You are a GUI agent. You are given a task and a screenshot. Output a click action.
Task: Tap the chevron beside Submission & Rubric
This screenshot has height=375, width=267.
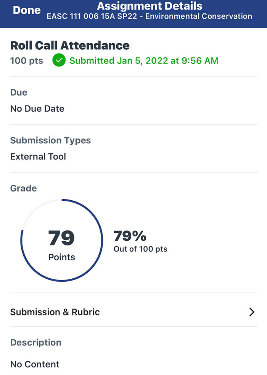252,312
